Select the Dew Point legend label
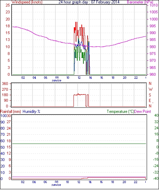 click(x=143, y=112)
